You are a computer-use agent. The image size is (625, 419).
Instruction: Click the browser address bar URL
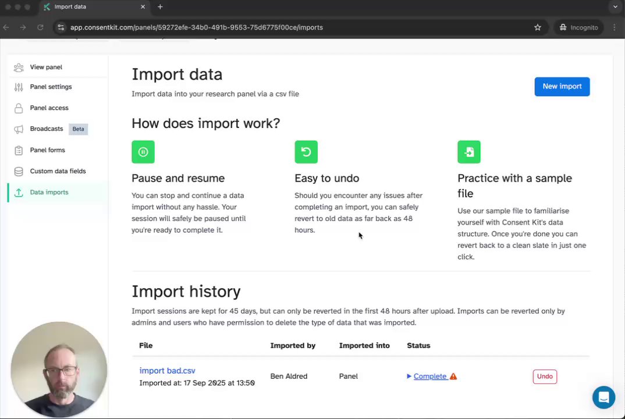(196, 27)
